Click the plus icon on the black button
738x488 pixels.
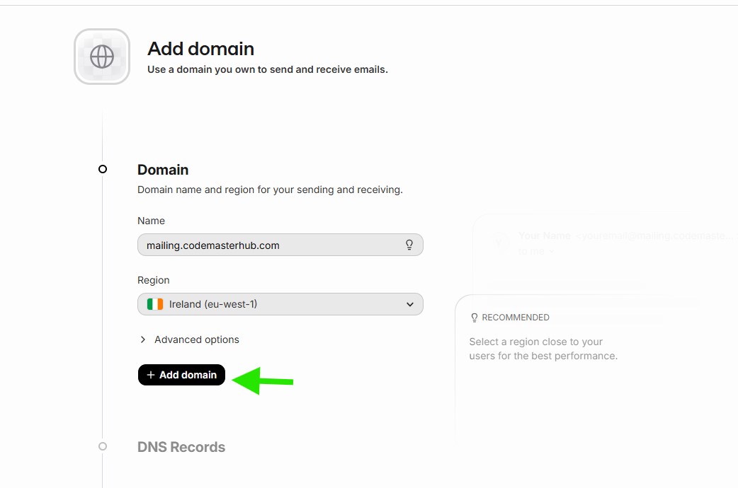(150, 375)
